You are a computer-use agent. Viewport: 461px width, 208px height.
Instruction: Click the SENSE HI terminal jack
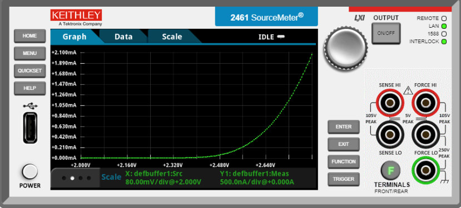click(x=390, y=103)
